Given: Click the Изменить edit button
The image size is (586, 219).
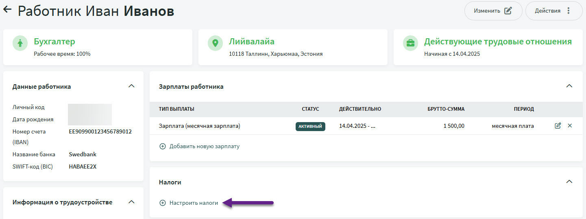Looking at the screenshot, I should (x=493, y=11).
